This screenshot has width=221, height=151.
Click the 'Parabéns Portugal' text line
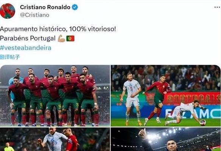[x=28, y=38]
